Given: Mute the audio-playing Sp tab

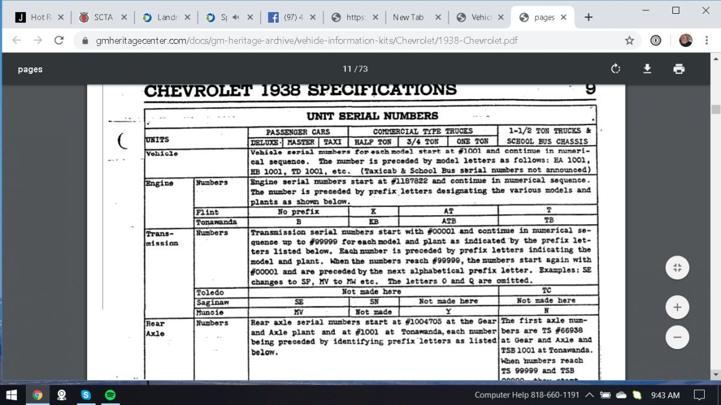Looking at the screenshot, I should 237,17.
